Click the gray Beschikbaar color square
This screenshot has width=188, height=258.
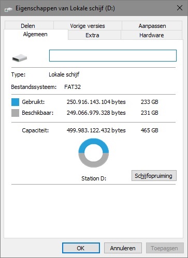click(x=15, y=113)
